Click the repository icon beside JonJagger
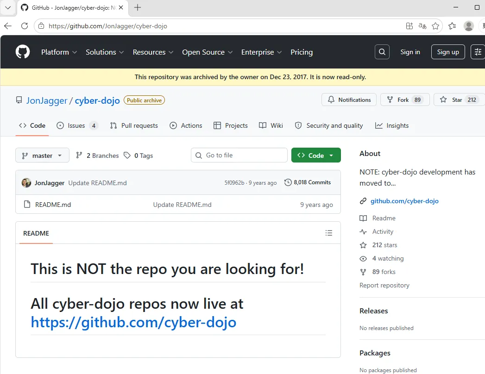Screen dimensions: 485x374 19,100
